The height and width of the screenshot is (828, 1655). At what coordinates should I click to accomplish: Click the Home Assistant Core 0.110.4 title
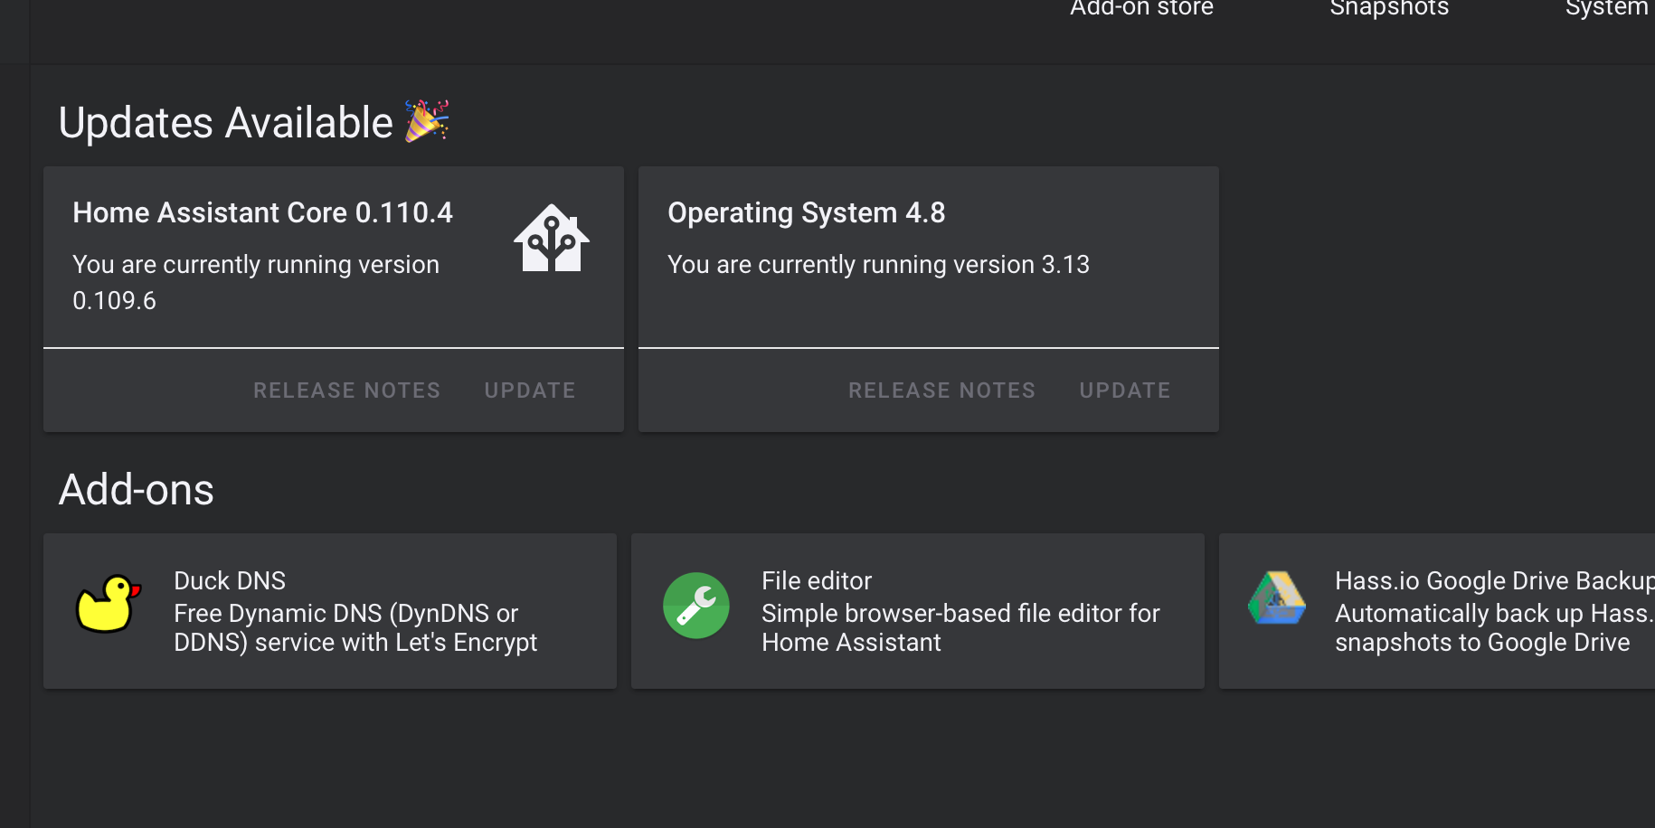point(262,212)
